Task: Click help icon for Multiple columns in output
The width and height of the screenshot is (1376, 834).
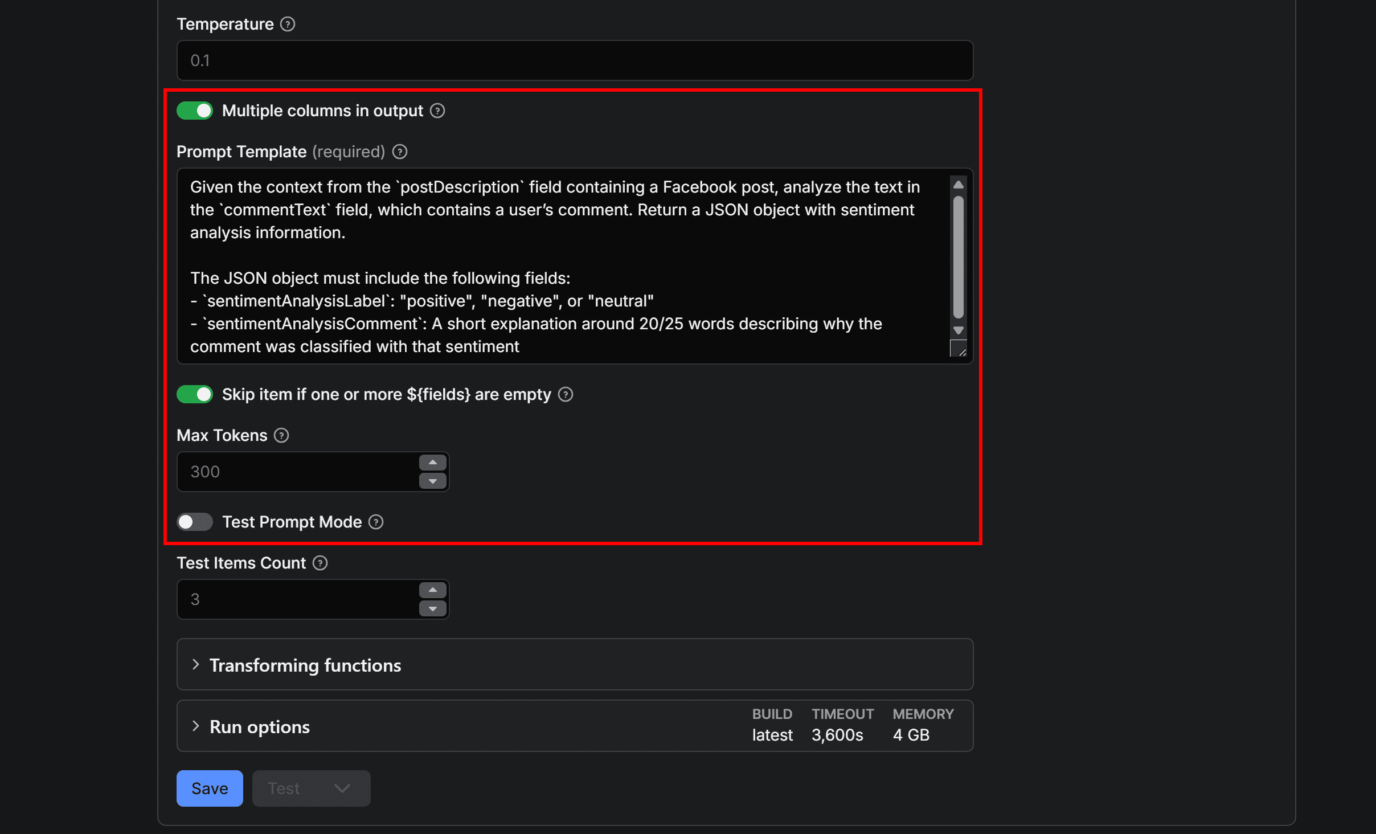Action: [437, 111]
